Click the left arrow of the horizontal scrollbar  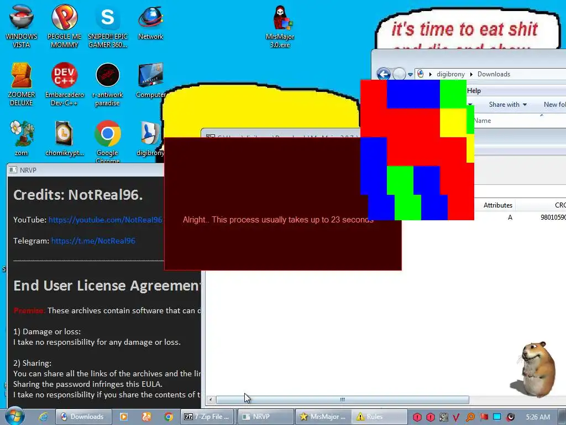211,400
